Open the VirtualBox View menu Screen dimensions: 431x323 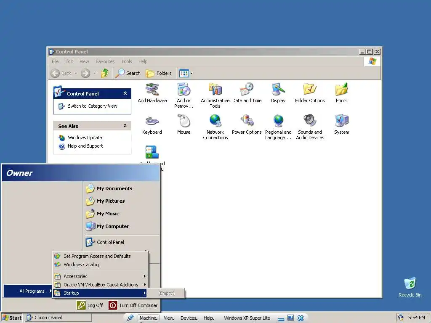(x=169, y=318)
